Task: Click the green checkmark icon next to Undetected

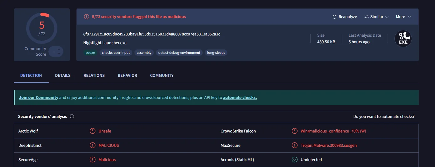Action: pyautogui.click(x=294, y=160)
